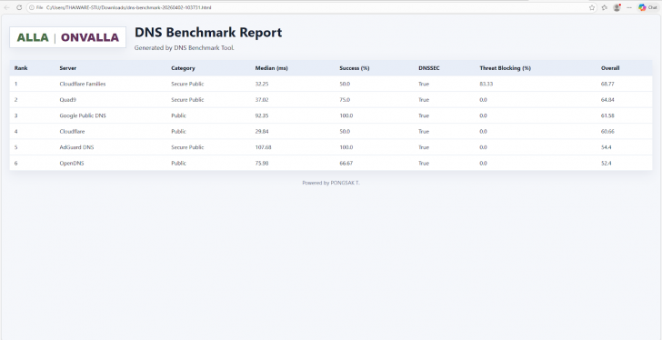Click the Rank column header
662x340 pixels.
click(x=21, y=68)
